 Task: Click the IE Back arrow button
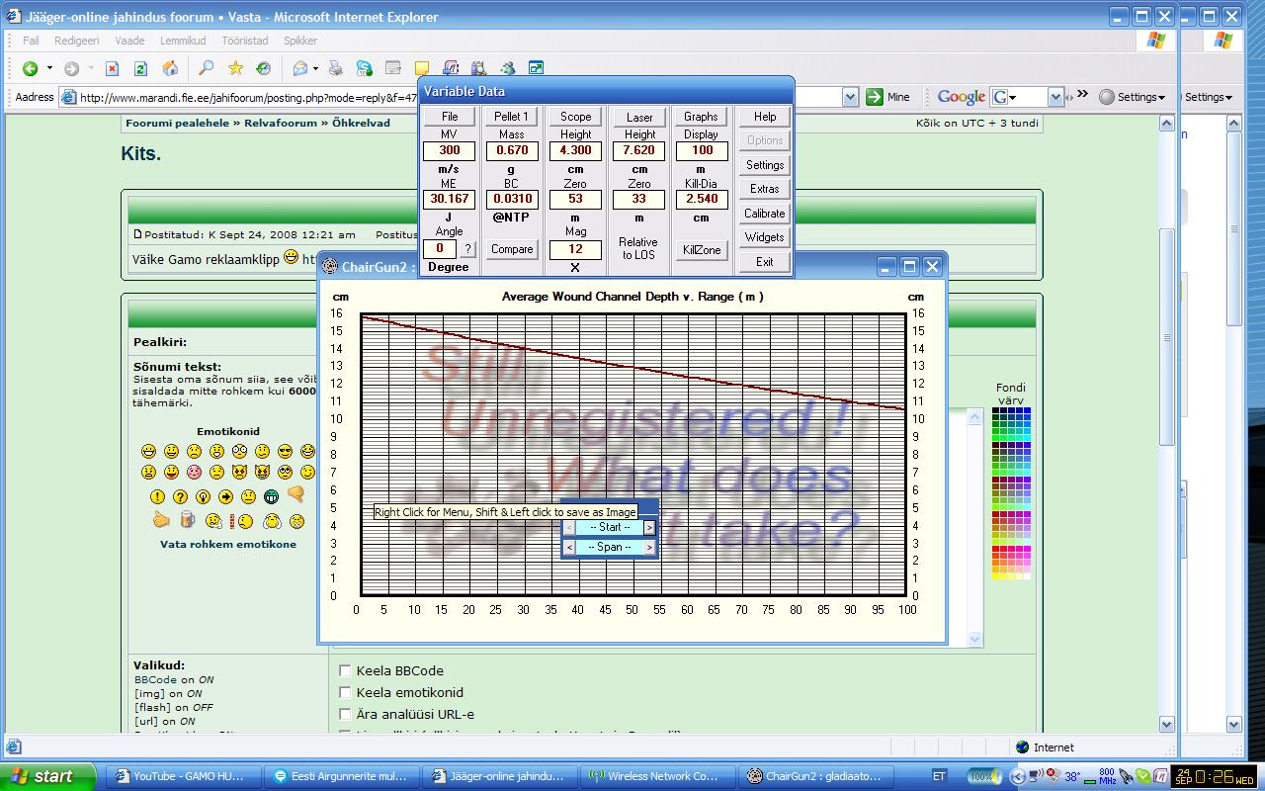pyautogui.click(x=31, y=68)
